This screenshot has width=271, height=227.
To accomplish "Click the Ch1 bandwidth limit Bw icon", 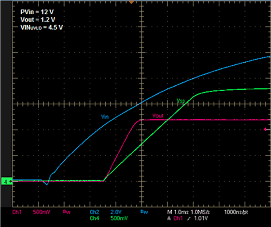I will pyautogui.click(x=65, y=212).
